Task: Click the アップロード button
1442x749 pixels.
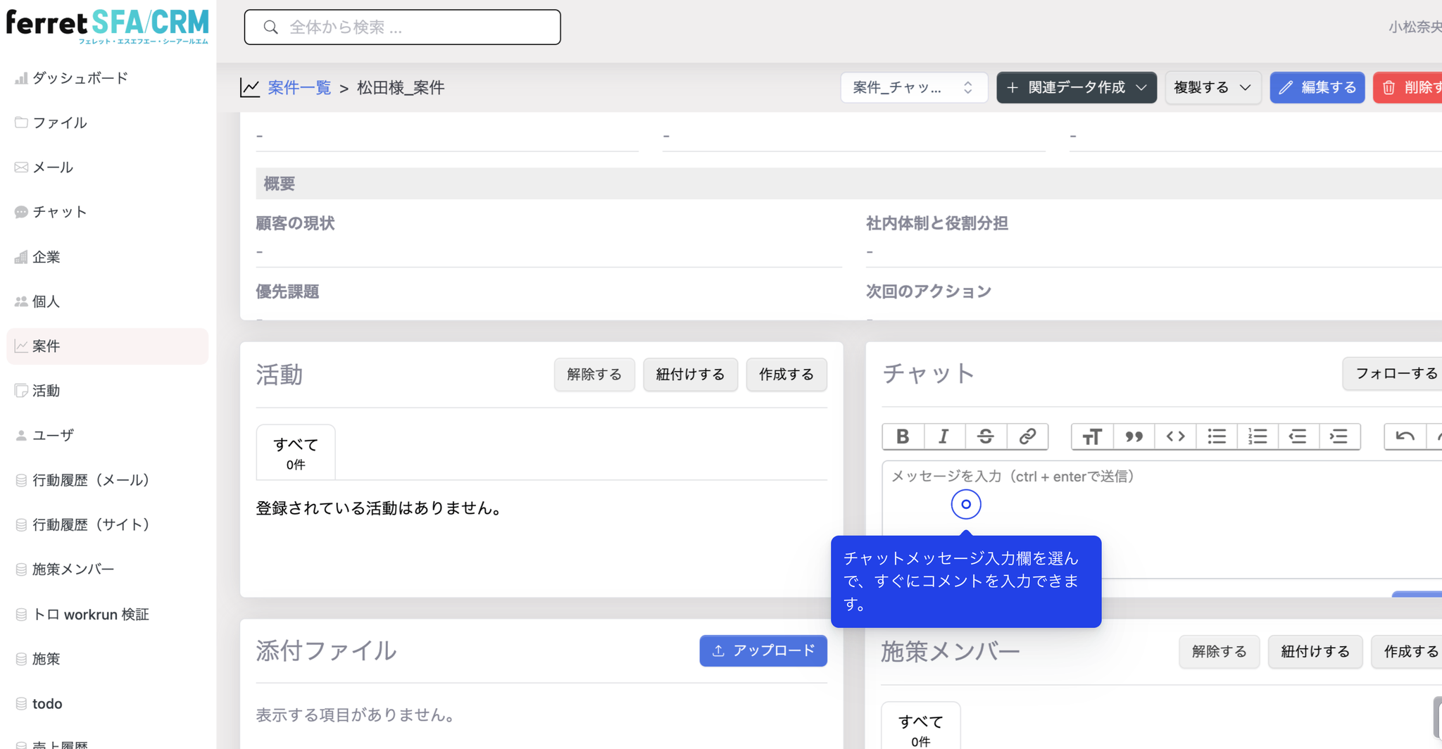Action: (x=763, y=651)
